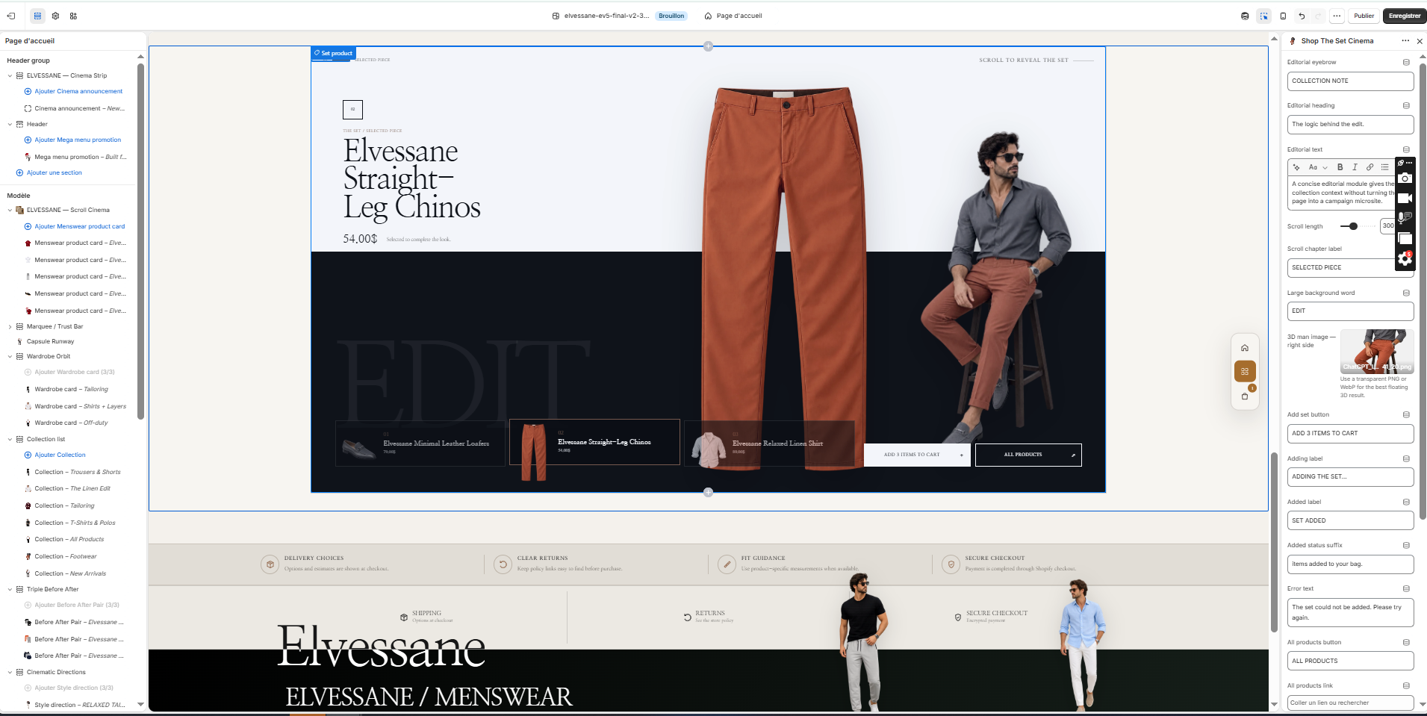This screenshot has height=716, width=1427.
Task: Open the Sections panel icon in toolbar
Action: (37, 16)
